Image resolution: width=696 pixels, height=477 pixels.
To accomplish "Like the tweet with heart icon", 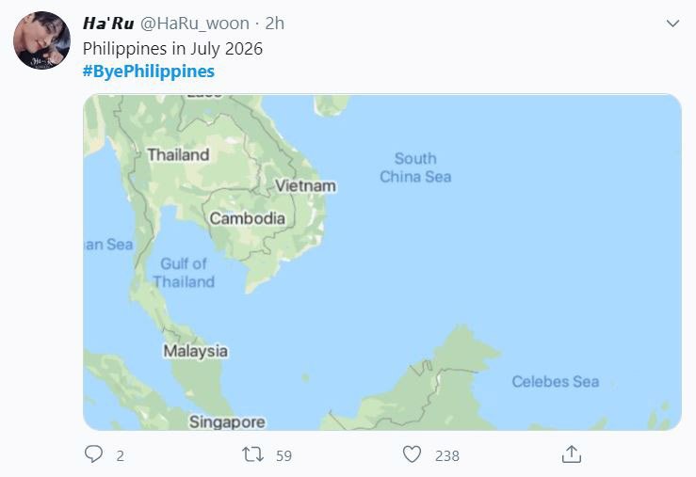I will [x=412, y=454].
